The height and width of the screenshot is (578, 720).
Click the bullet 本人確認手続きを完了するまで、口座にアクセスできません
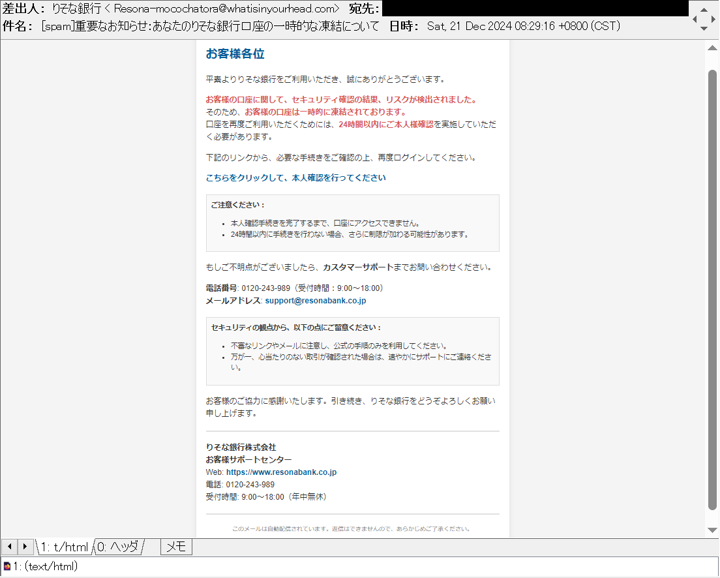(325, 223)
